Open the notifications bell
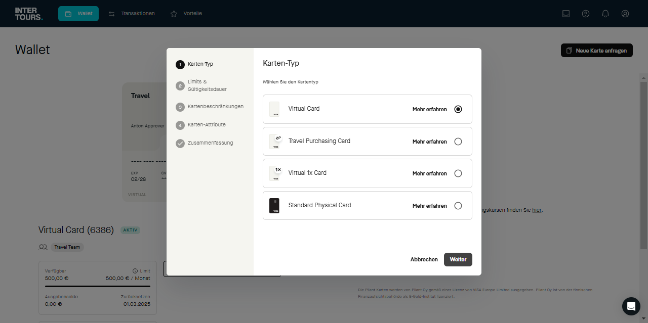Viewport: 648px width, 323px height. 605,14
